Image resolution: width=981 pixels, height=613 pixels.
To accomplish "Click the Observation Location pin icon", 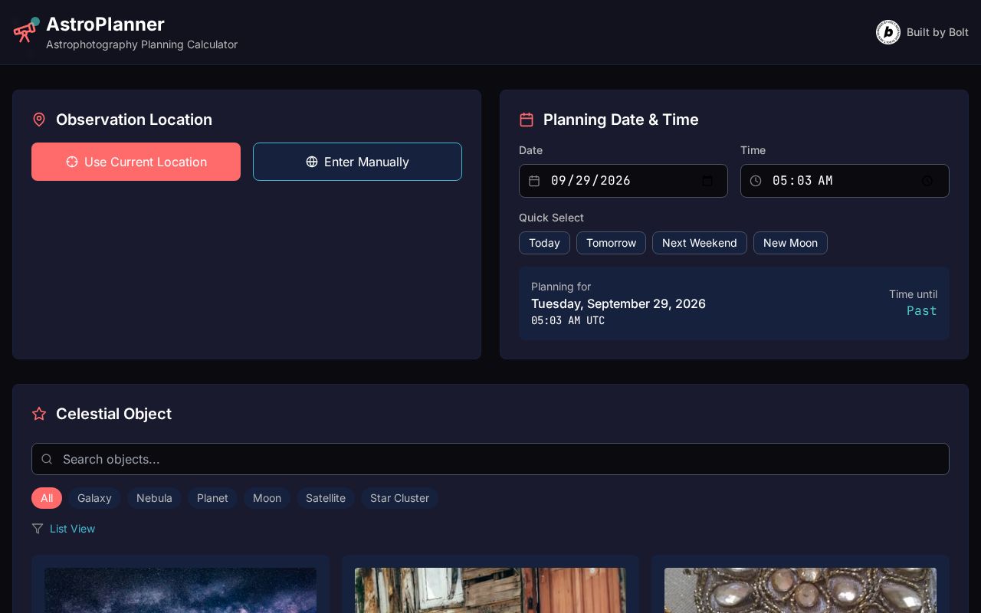I will click(39, 120).
